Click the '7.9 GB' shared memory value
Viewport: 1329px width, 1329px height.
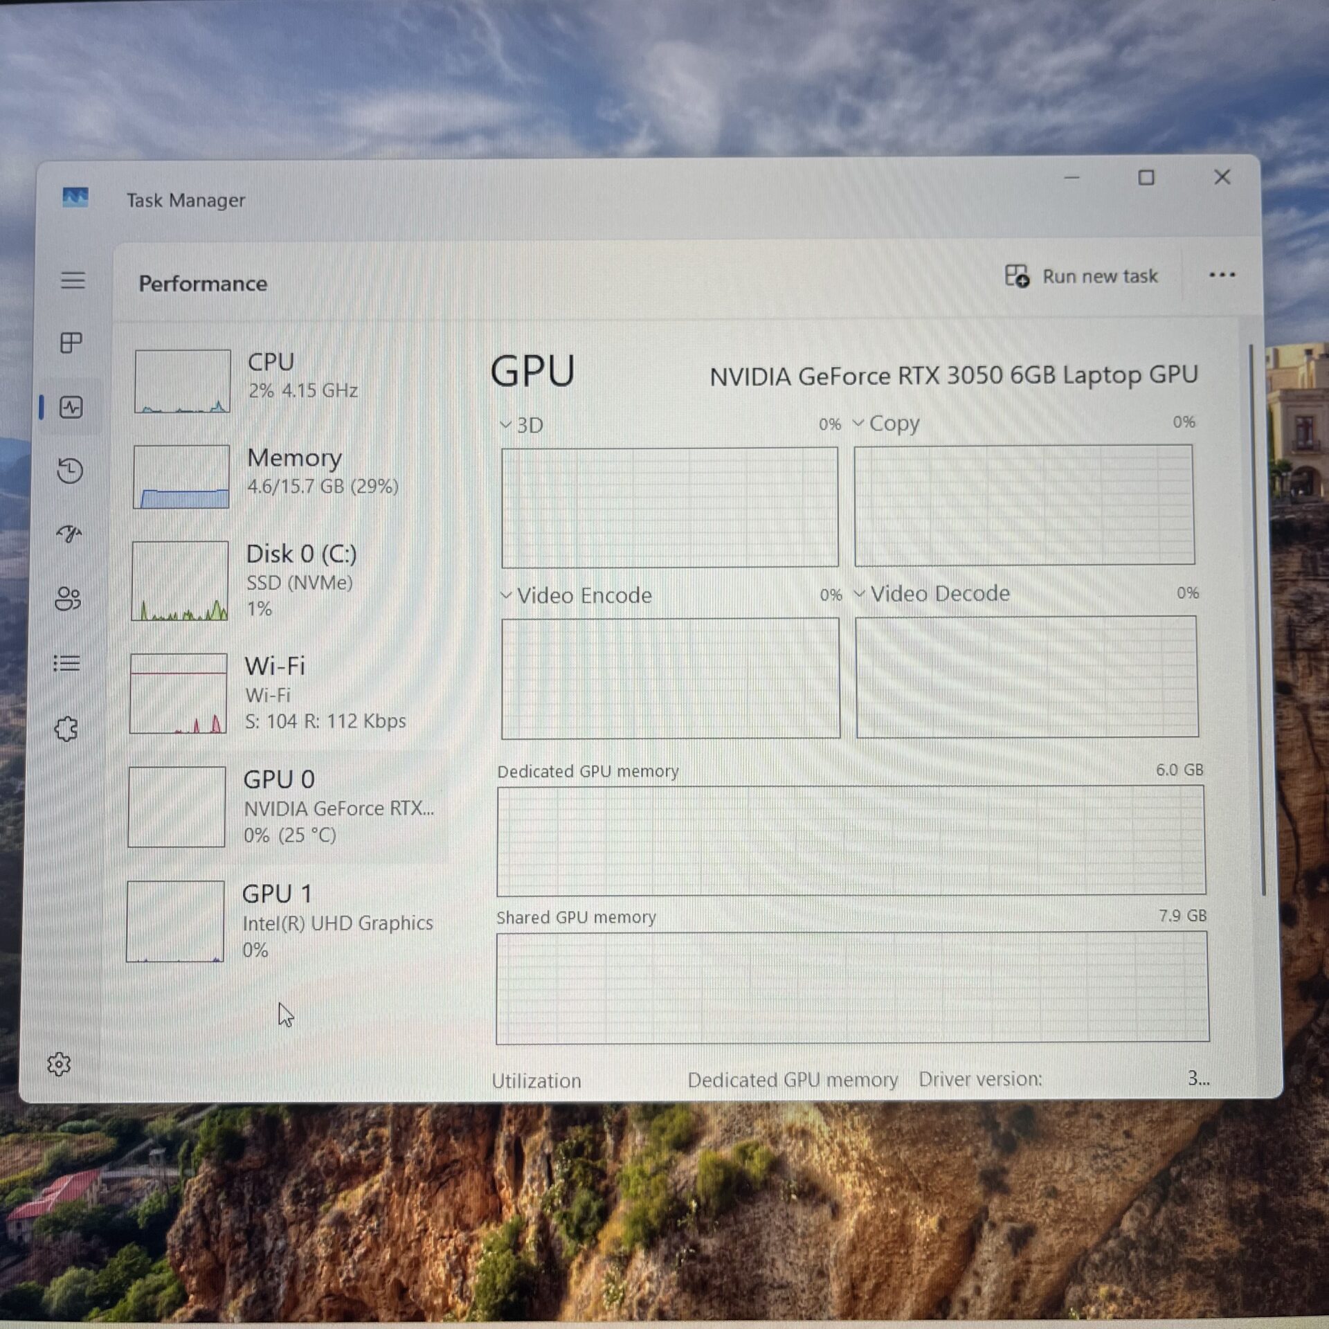tap(1182, 916)
